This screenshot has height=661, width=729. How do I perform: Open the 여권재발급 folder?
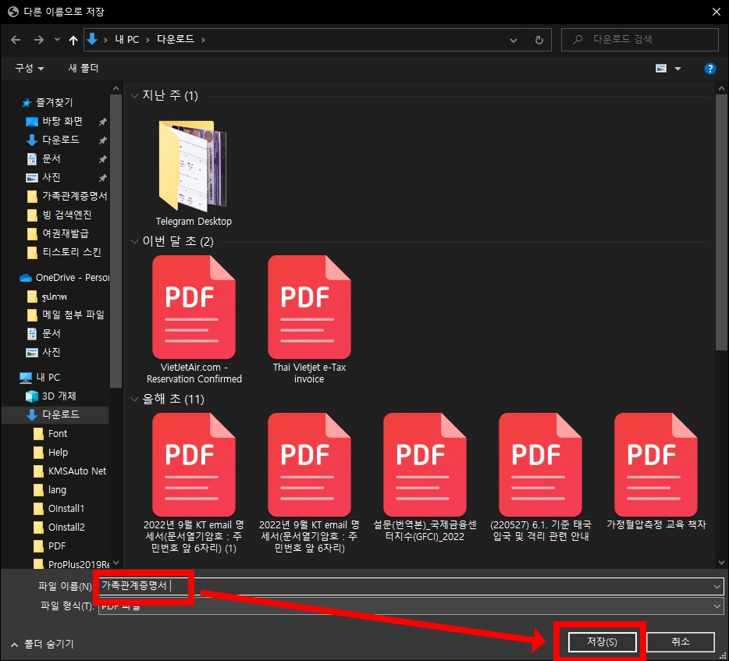pos(65,233)
